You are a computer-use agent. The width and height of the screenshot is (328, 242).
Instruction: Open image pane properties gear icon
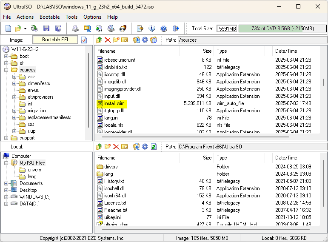(145, 40)
